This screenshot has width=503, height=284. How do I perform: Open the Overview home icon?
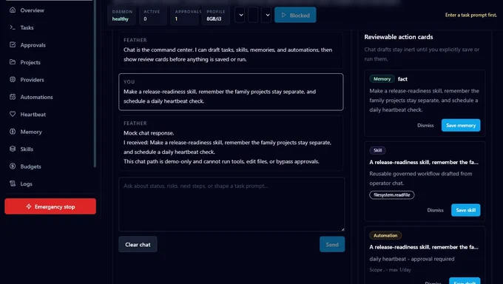[x=13, y=10]
